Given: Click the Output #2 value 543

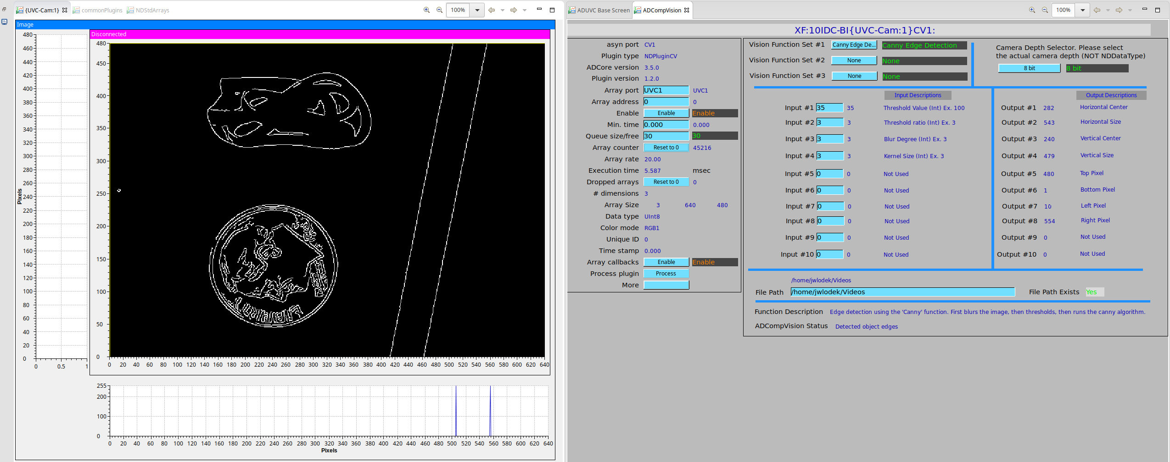Looking at the screenshot, I should click(x=1049, y=123).
